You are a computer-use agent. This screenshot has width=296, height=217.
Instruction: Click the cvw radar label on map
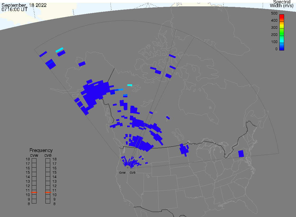tap(122, 173)
